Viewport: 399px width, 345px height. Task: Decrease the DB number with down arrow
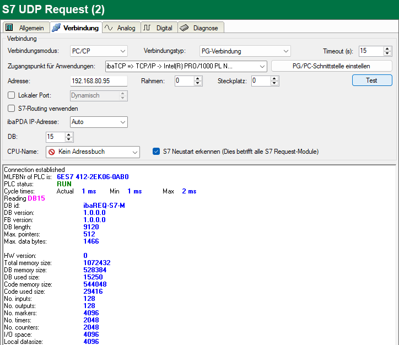click(69, 139)
